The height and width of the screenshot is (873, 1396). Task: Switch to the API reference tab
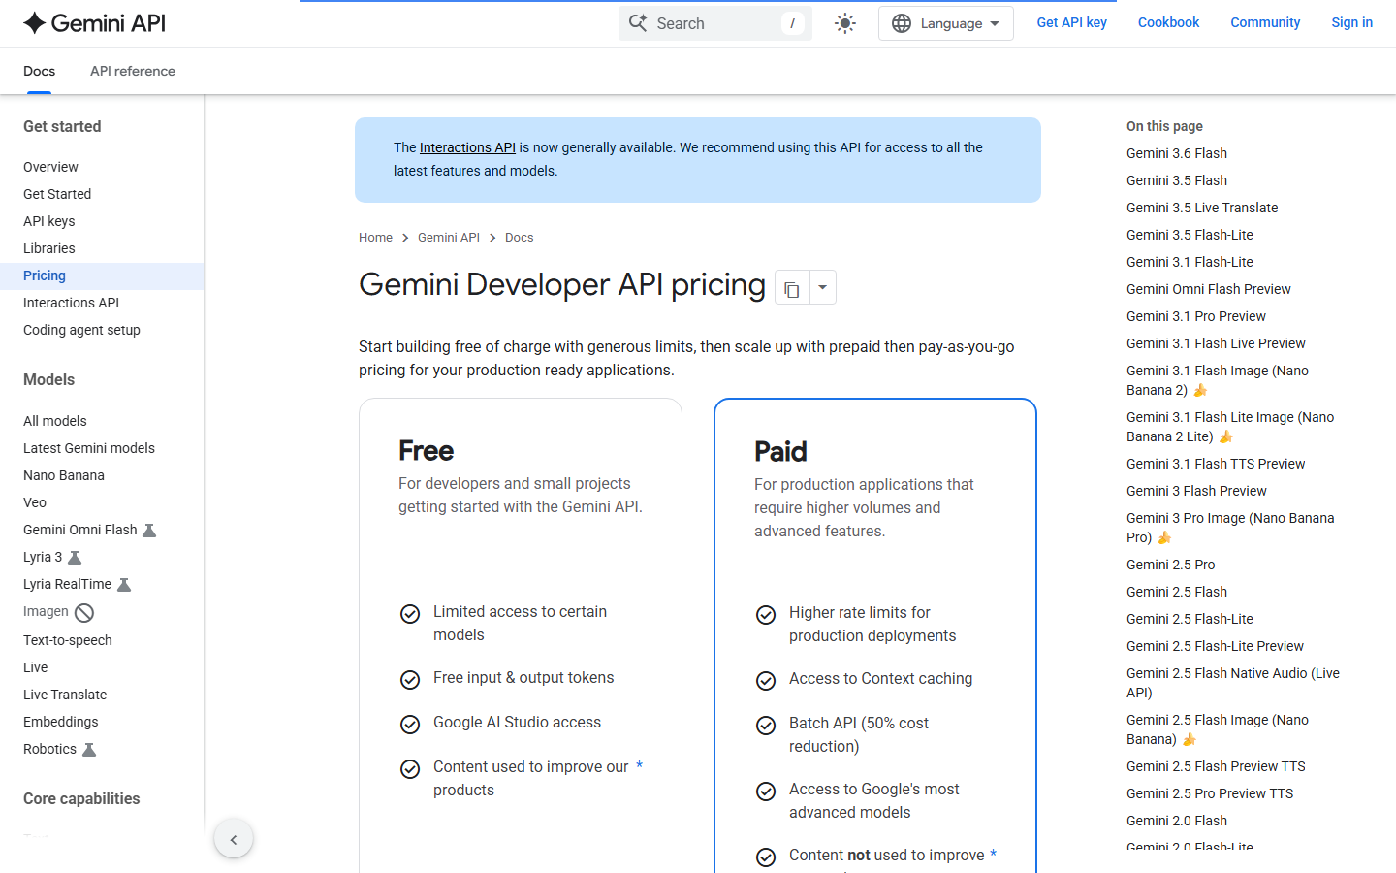133,71
